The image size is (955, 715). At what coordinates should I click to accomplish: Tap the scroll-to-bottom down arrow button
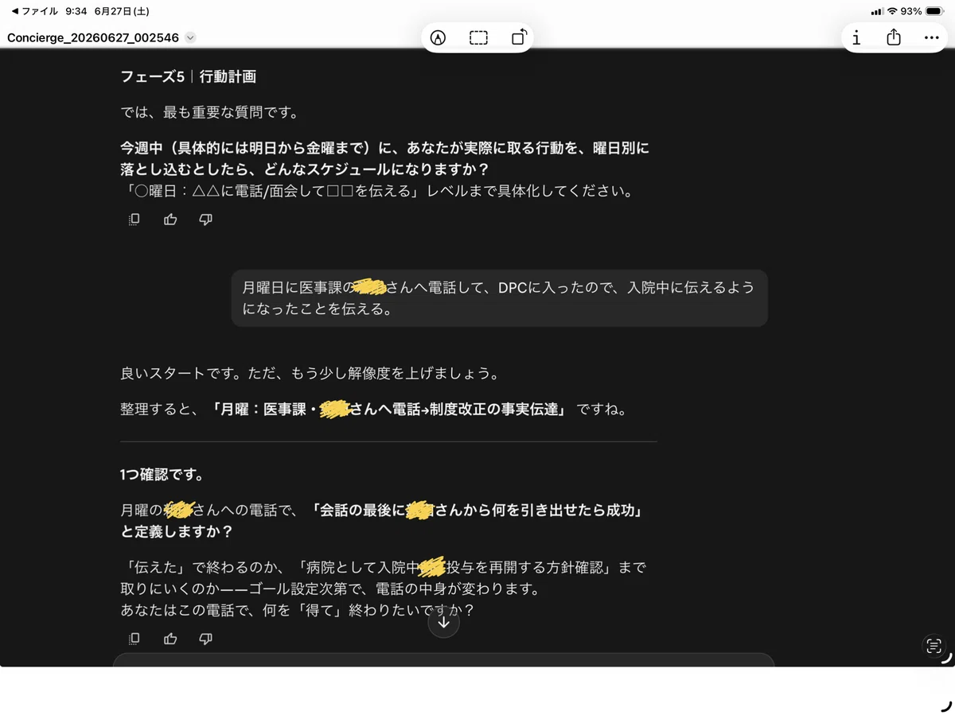click(x=444, y=622)
